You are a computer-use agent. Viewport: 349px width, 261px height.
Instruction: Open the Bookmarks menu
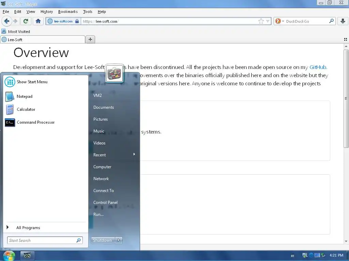tap(68, 12)
